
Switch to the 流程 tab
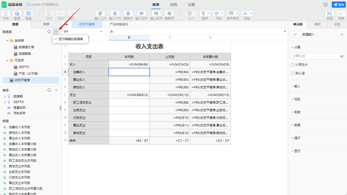[x=173, y=5]
